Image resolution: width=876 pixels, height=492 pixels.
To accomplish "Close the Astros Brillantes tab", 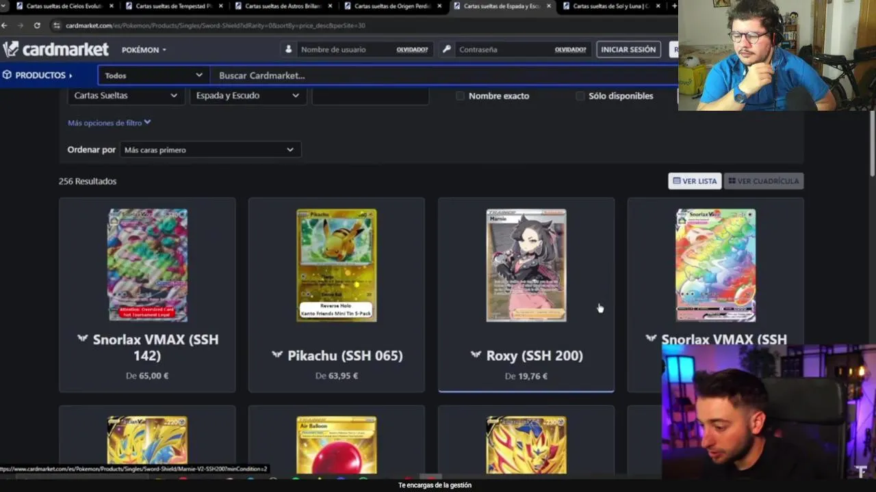I will pos(330,6).
